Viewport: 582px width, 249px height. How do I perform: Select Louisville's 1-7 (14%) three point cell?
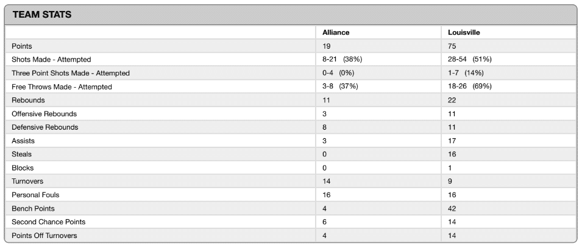[466, 73]
